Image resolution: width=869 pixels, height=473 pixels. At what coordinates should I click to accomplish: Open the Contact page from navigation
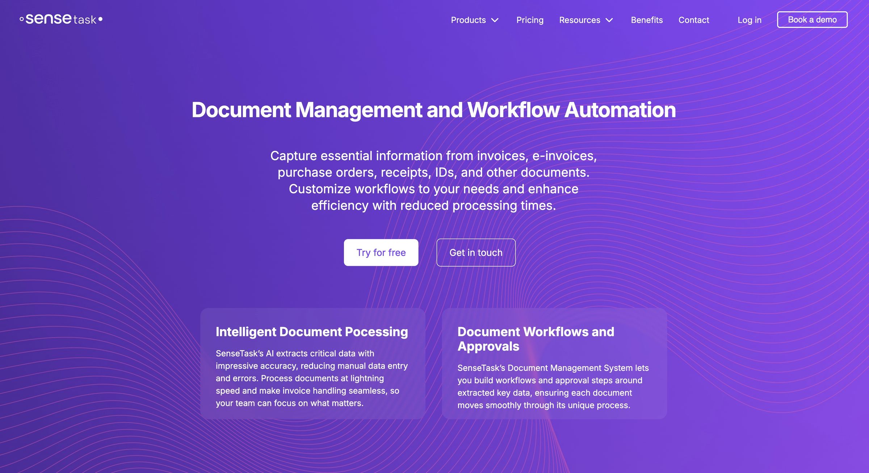click(694, 20)
